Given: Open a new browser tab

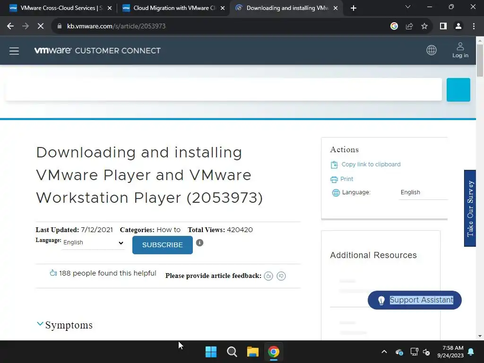Looking at the screenshot, I should click(x=354, y=9).
